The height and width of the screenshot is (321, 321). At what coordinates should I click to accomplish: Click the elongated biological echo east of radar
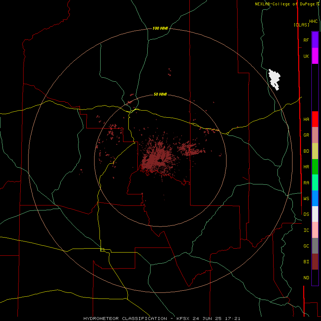point(191,149)
